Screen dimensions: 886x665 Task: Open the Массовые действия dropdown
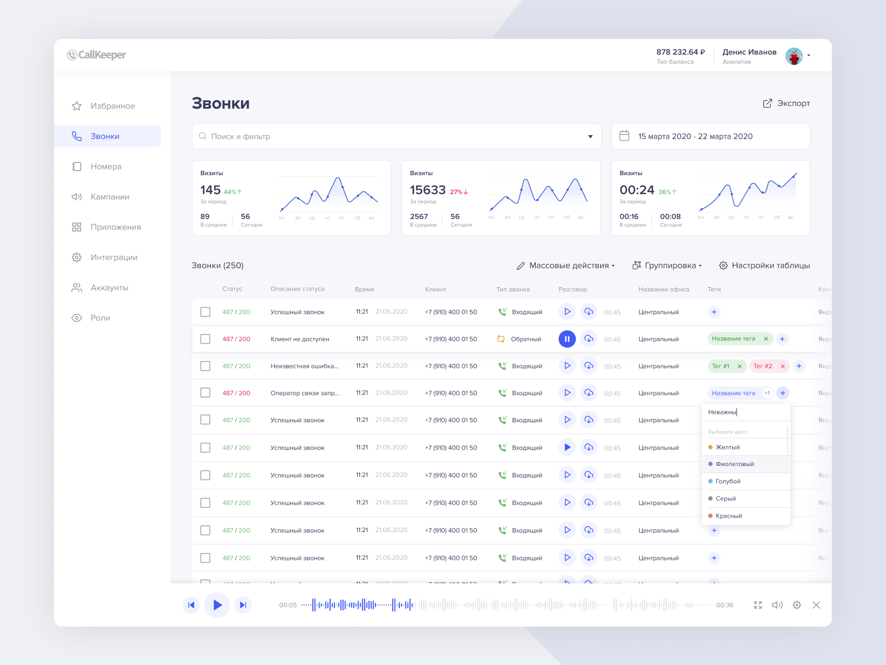point(566,265)
